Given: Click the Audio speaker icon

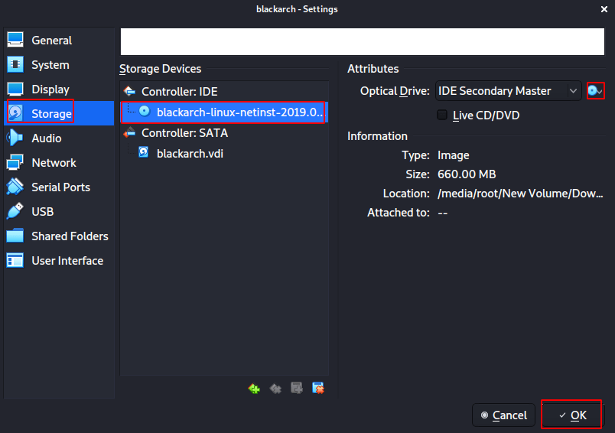Looking at the screenshot, I should click(15, 138).
